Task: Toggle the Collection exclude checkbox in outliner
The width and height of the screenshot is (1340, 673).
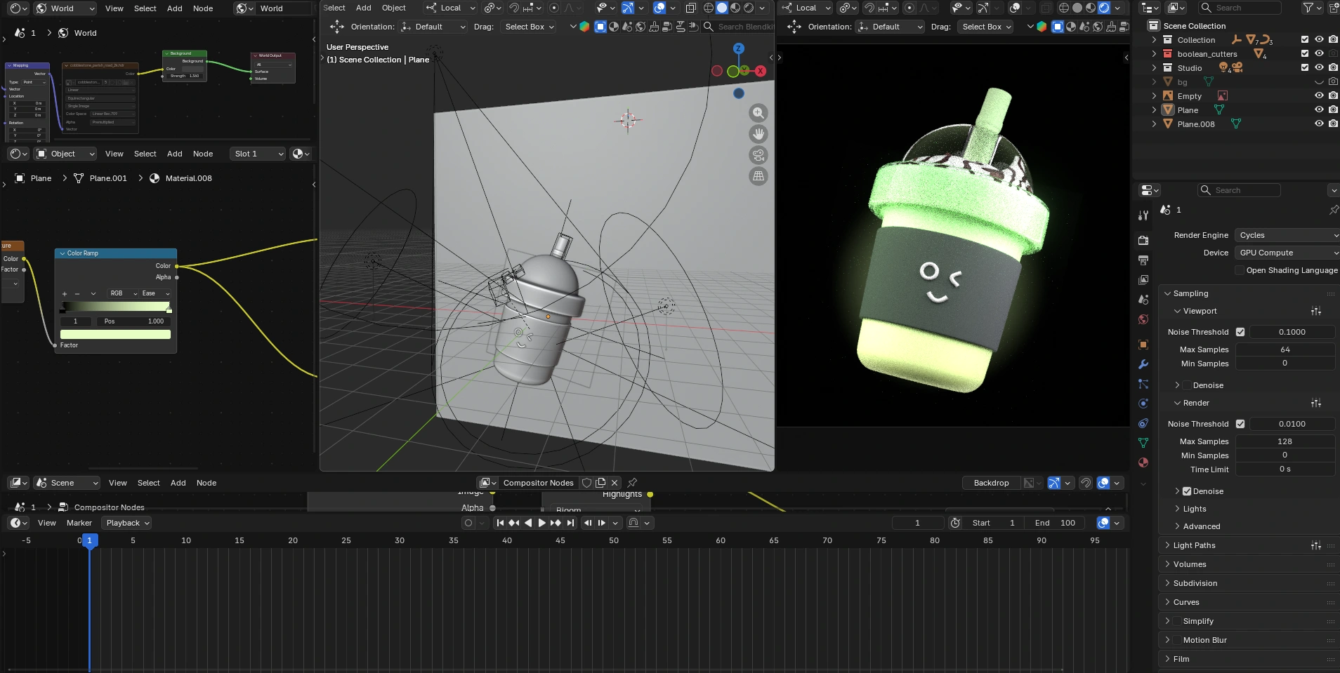Action: tap(1305, 40)
